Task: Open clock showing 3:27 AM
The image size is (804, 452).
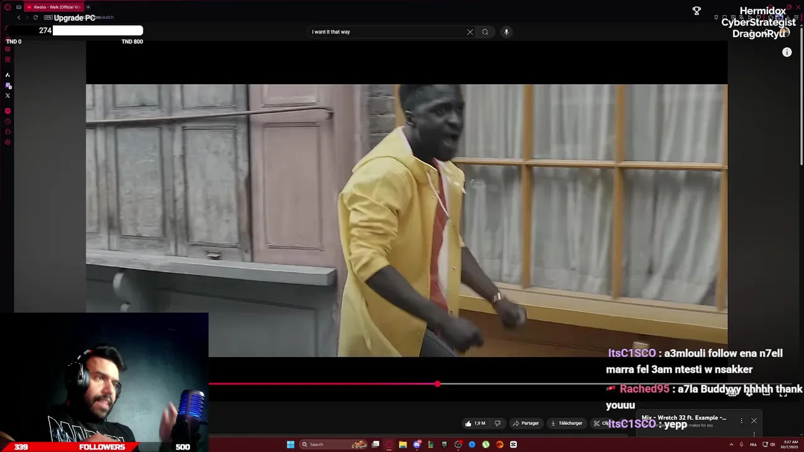Action: (790, 444)
